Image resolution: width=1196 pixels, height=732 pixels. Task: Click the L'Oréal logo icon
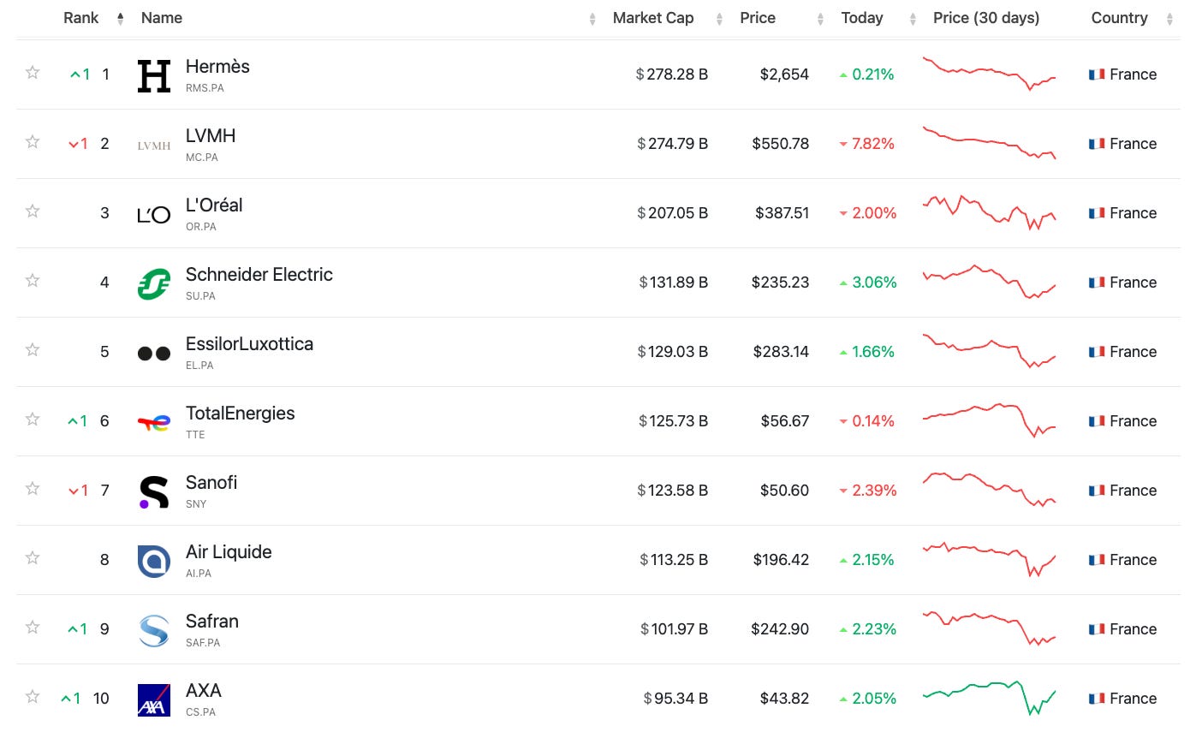pos(154,215)
